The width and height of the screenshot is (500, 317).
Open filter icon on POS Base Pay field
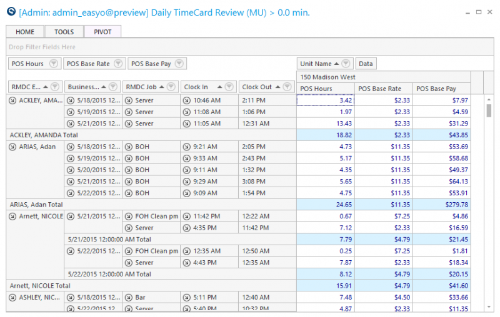pos(179,64)
